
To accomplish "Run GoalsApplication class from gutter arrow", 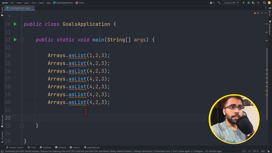I will tap(15, 24).
